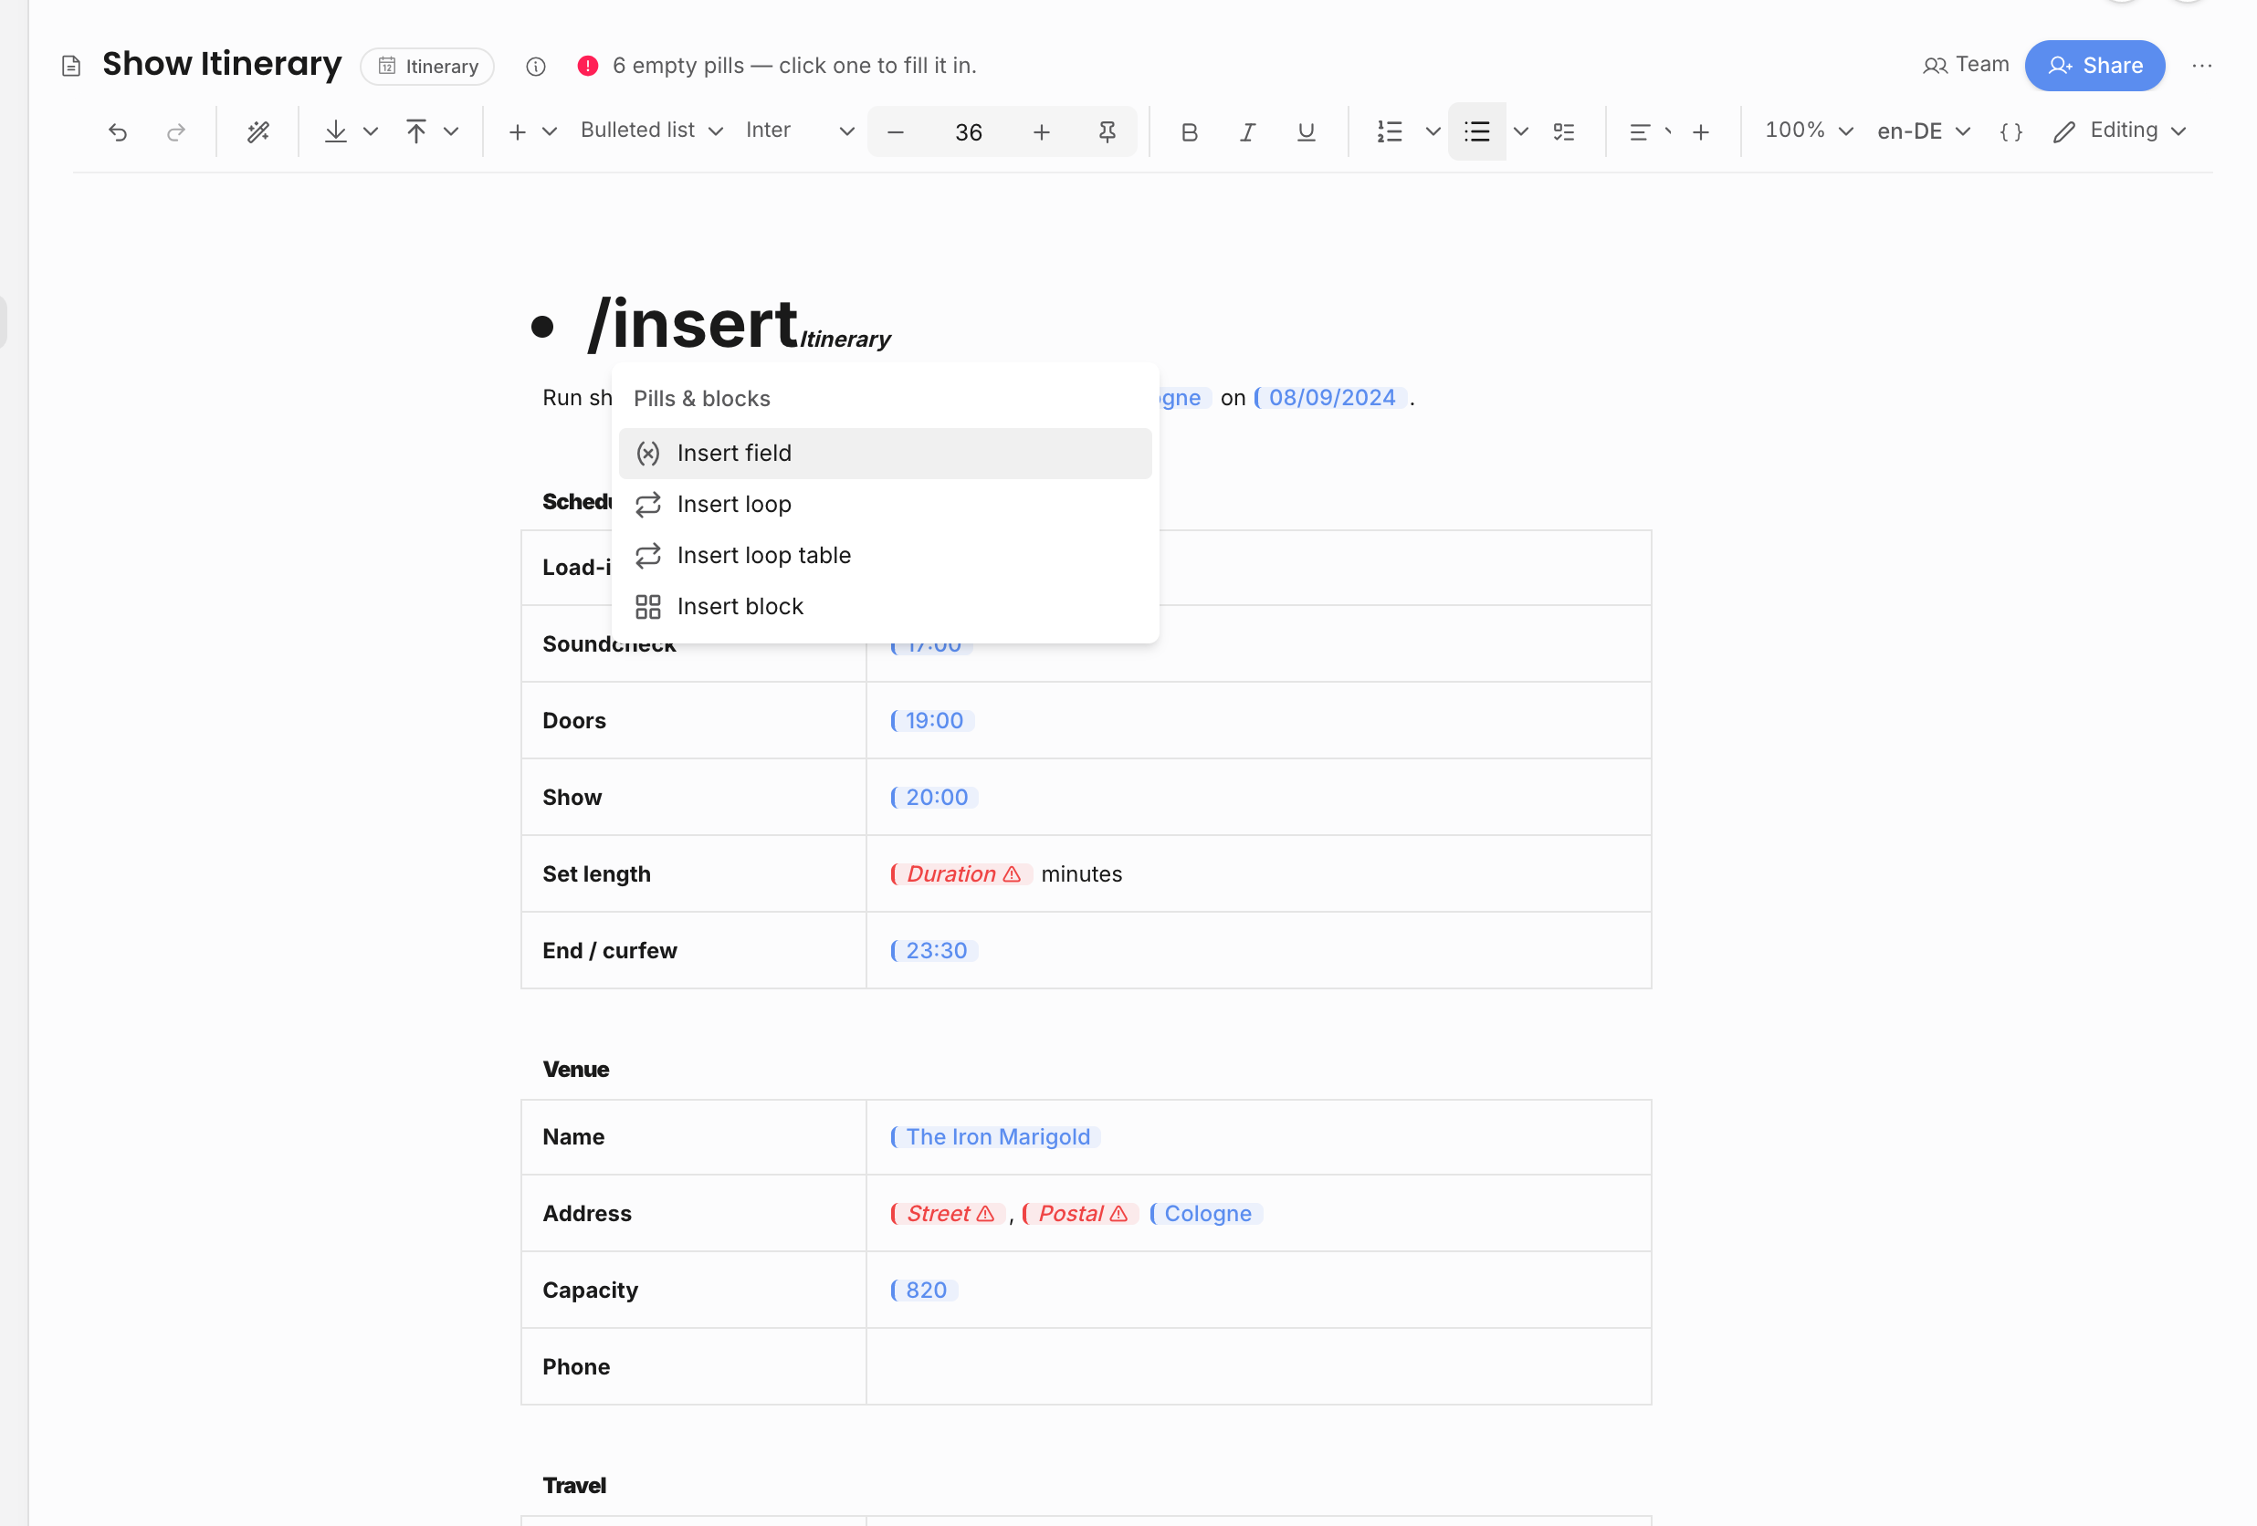Image resolution: width=2257 pixels, height=1526 pixels.
Task: Select Insert field from the menu
Action: [x=885, y=454]
